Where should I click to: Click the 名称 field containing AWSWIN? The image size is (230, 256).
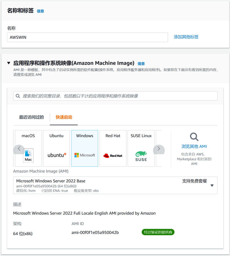pyautogui.click(x=87, y=37)
